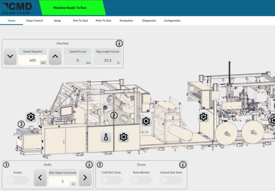
Task: Decrease speed setpoint with down chevron
Action: 10,56
